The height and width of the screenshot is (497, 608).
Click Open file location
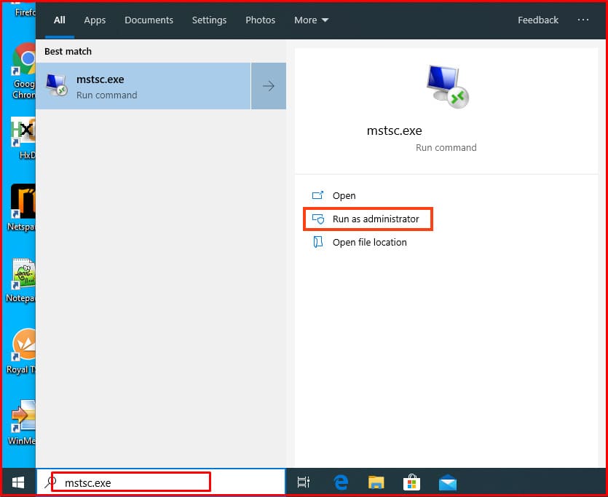[369, 242]
